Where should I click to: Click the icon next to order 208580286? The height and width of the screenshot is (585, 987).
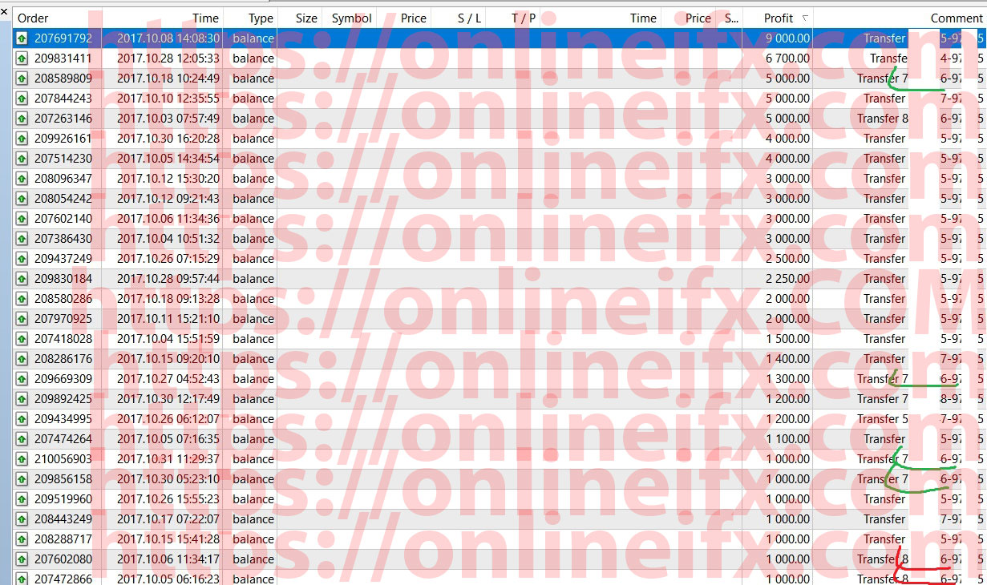pos(22,299)
